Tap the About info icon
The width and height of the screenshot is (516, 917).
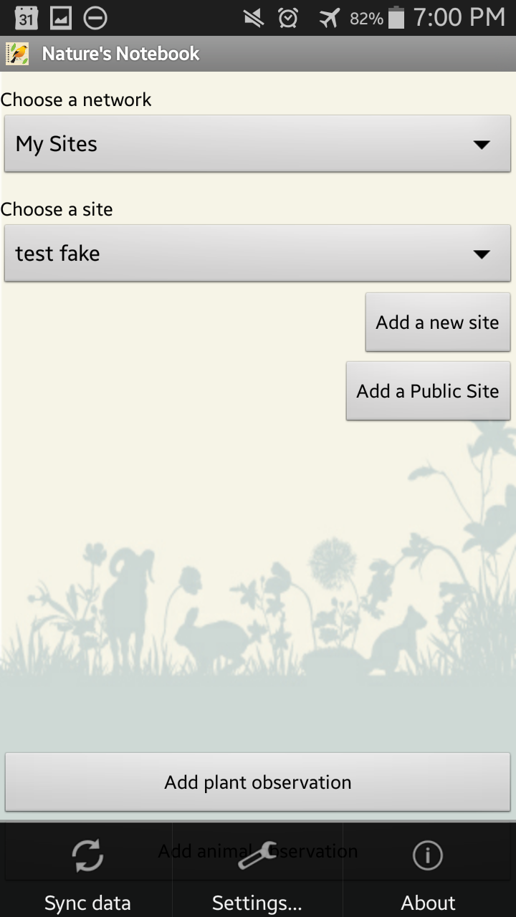point(428,855)
